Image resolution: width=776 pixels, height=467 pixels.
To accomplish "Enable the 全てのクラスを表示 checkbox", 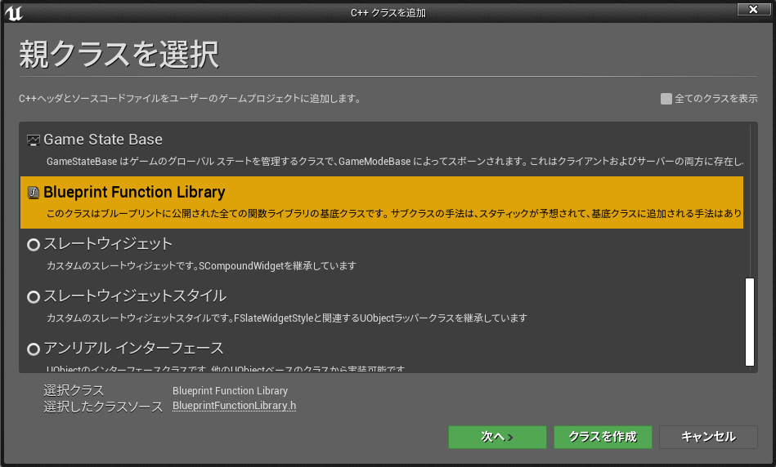I will [x=666, y=99].
